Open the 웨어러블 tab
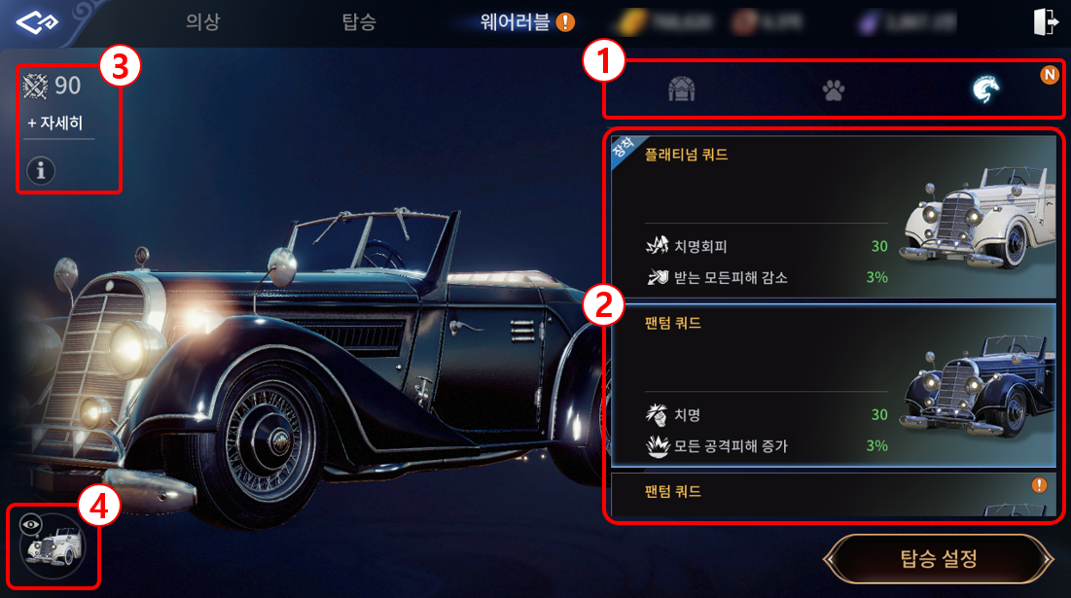This screenshot has width=1071, height=598. [515, 21]
